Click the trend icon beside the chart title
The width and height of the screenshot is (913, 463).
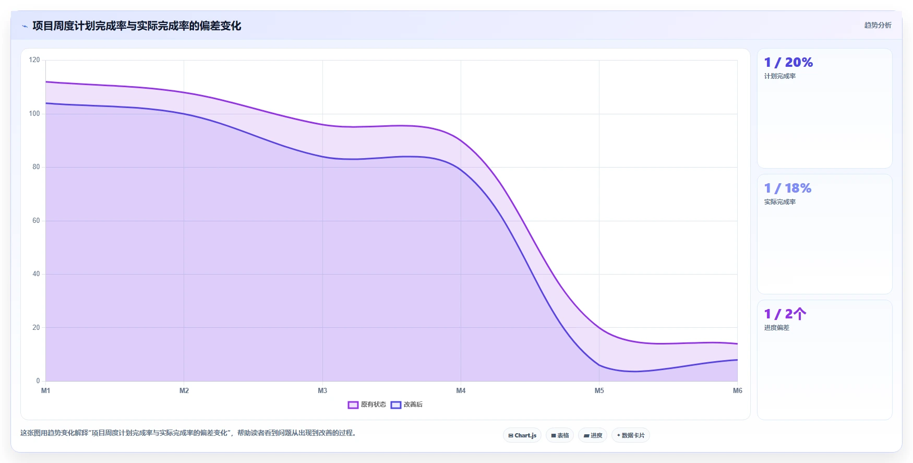pyautogui.click(x=25, y=26)
